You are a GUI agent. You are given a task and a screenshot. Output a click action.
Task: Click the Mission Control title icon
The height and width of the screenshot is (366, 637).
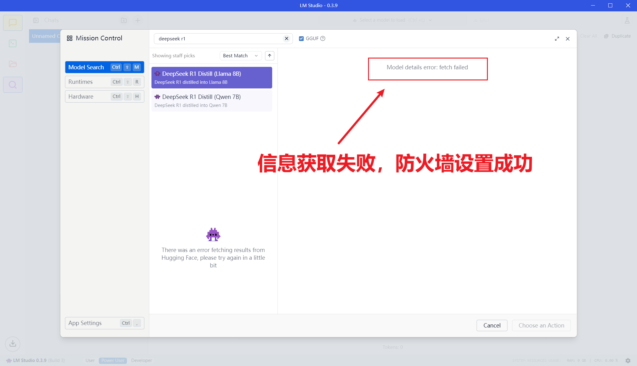(x=69, y=38)
